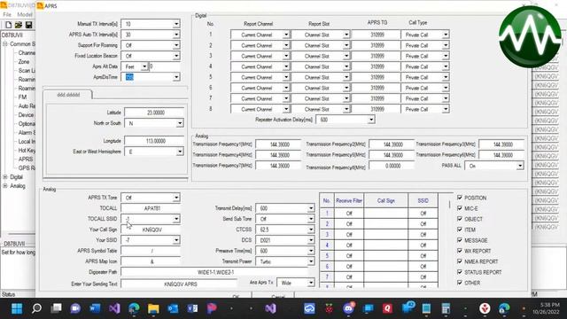Image resolution: width=567 pixels, height=319 pixels.
Task: Open Outlook from taskbar
Action: tap(173, 308)
